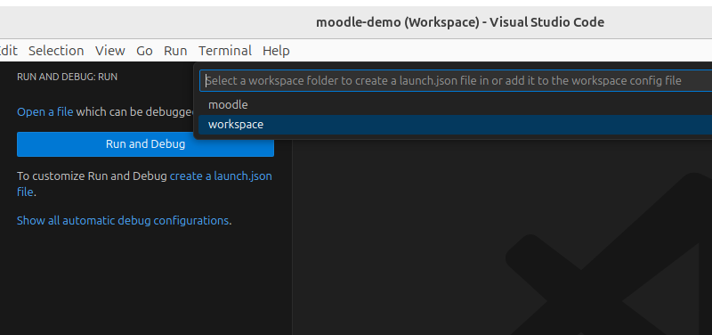Open the Selection menu
The width and height of the screenshot is (712, 335).
tap(56, 51)
